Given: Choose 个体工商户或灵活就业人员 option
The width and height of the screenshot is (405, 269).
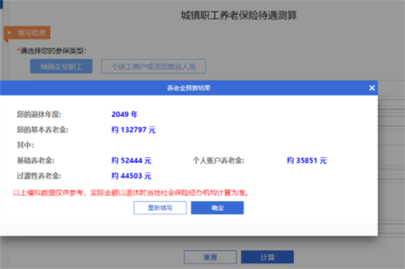Looking at the screenshot, I should click(153, 67).
